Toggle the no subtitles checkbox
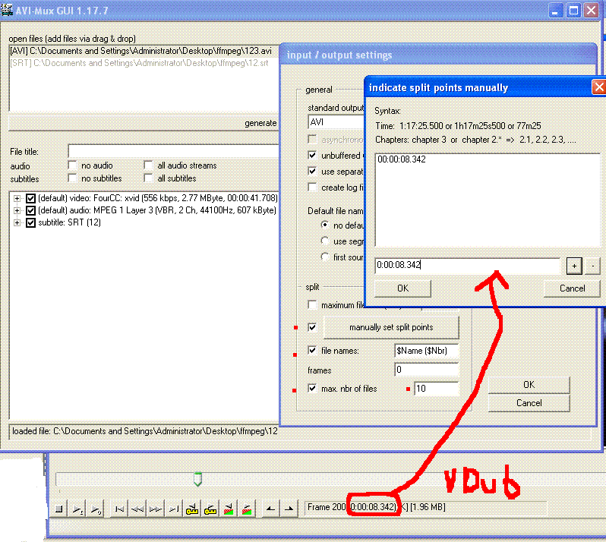 [72, 178]
